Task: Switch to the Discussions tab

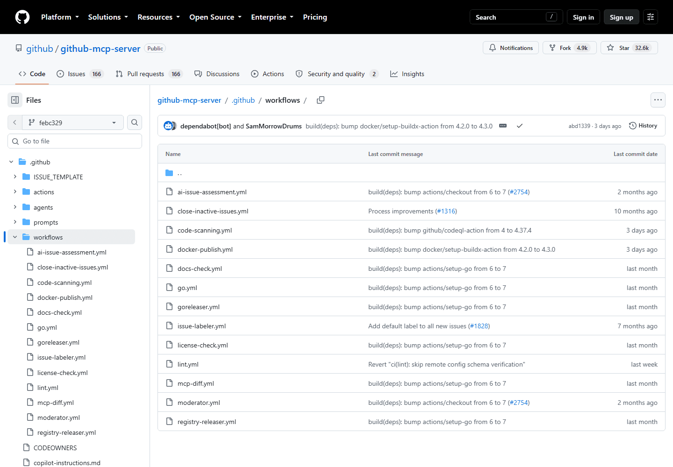Action: (x=217, y=74)
